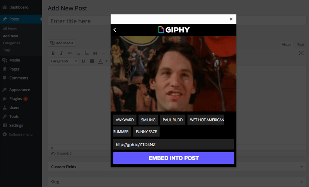The width and height of the screenshot is (309, 187).
Task: Expand the Custom Fields panel arrow
Action: [302, 167]
